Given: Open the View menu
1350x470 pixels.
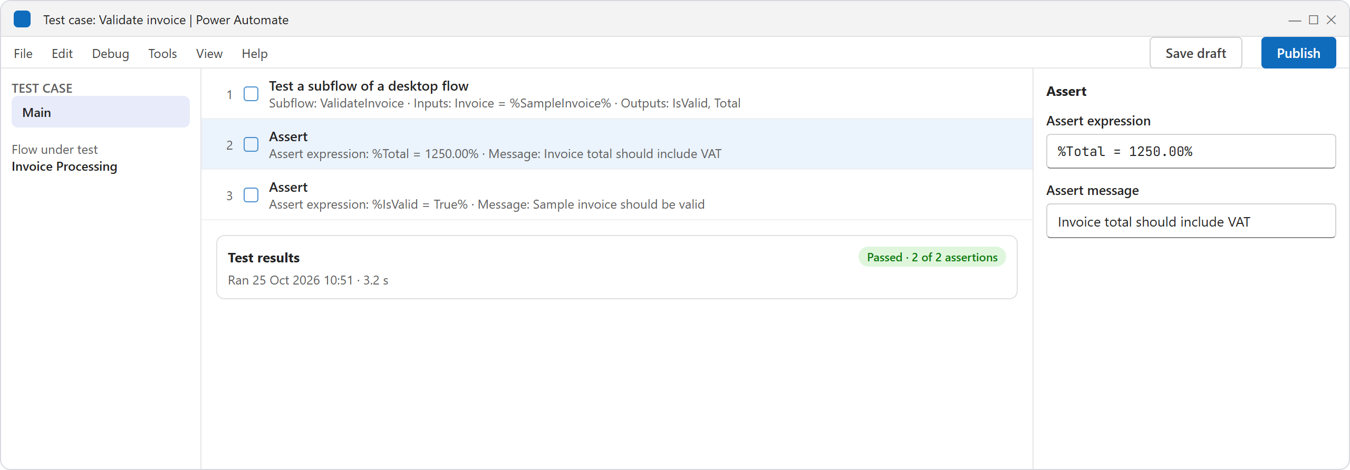Looking at the screenshot, I should click(209, 53).
